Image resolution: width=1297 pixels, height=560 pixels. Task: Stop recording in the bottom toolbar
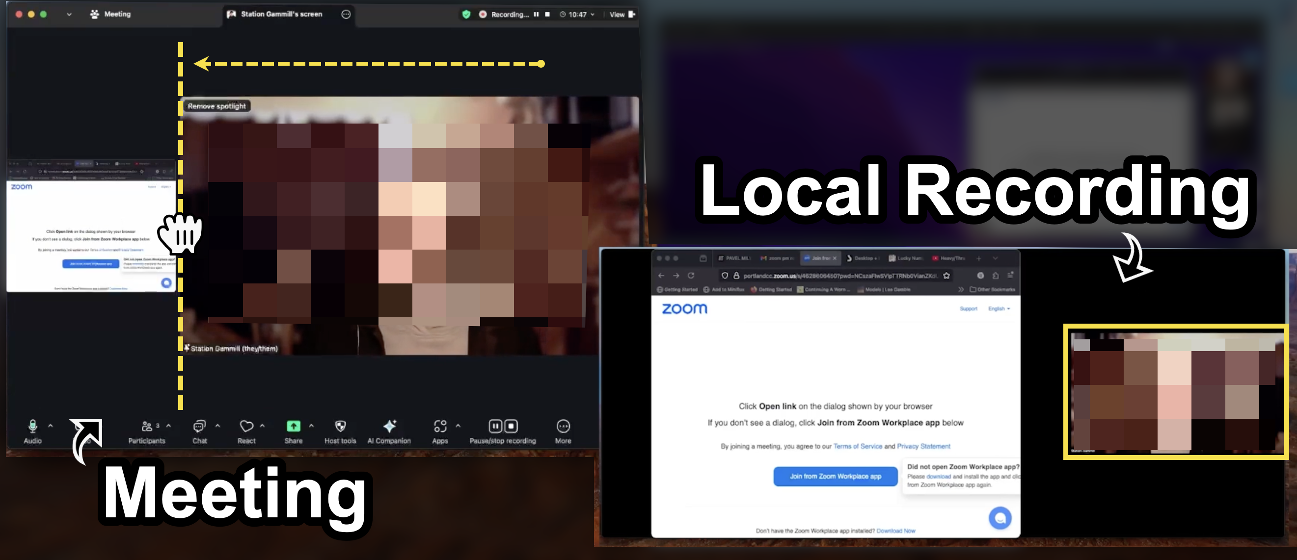(511, 426)
